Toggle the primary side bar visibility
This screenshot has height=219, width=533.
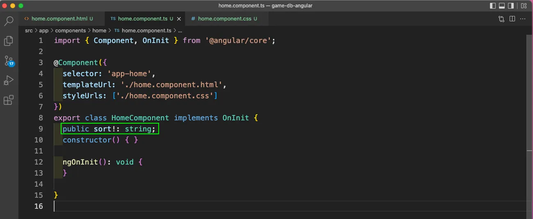493,6
